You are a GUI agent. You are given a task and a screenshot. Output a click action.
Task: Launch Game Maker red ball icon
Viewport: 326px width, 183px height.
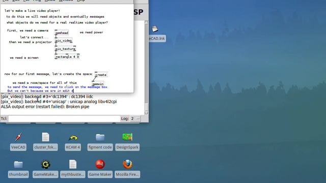click(100, 168)
